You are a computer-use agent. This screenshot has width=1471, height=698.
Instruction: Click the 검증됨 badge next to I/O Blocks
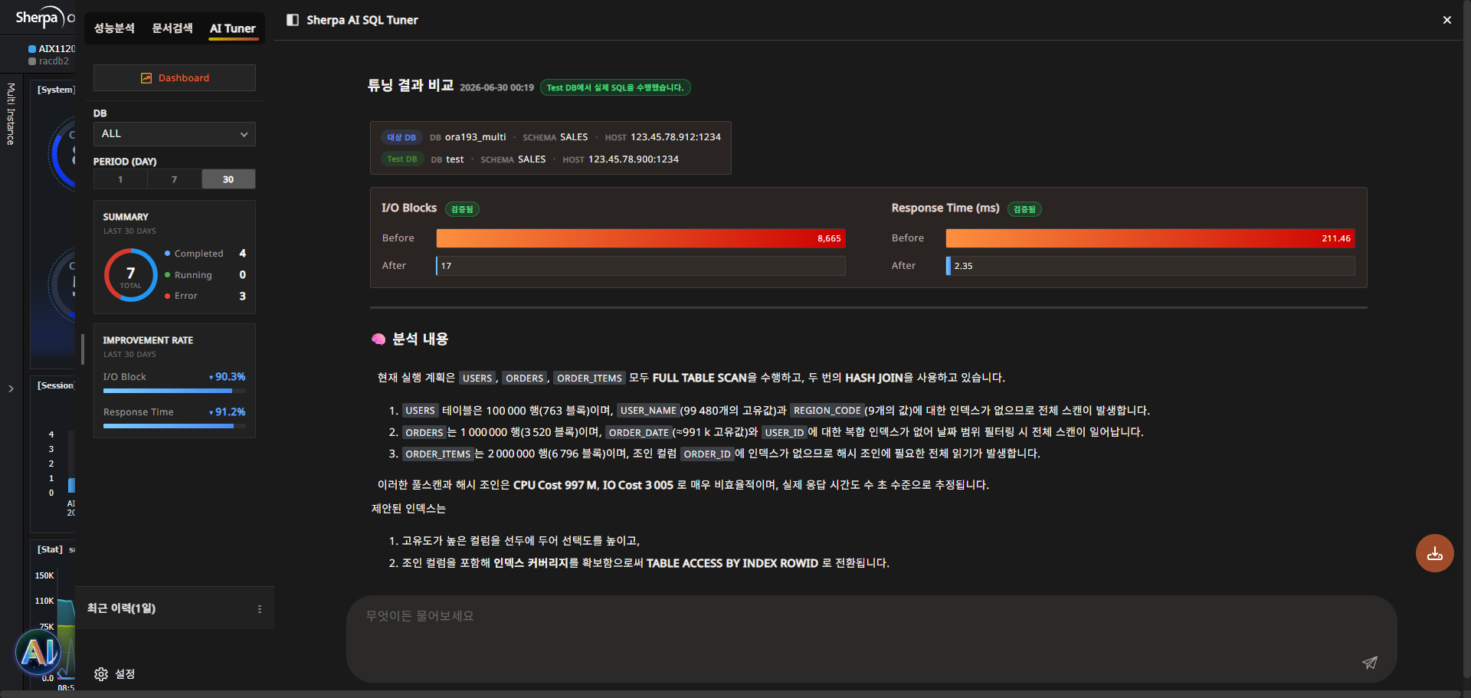(x=462, y=209)
